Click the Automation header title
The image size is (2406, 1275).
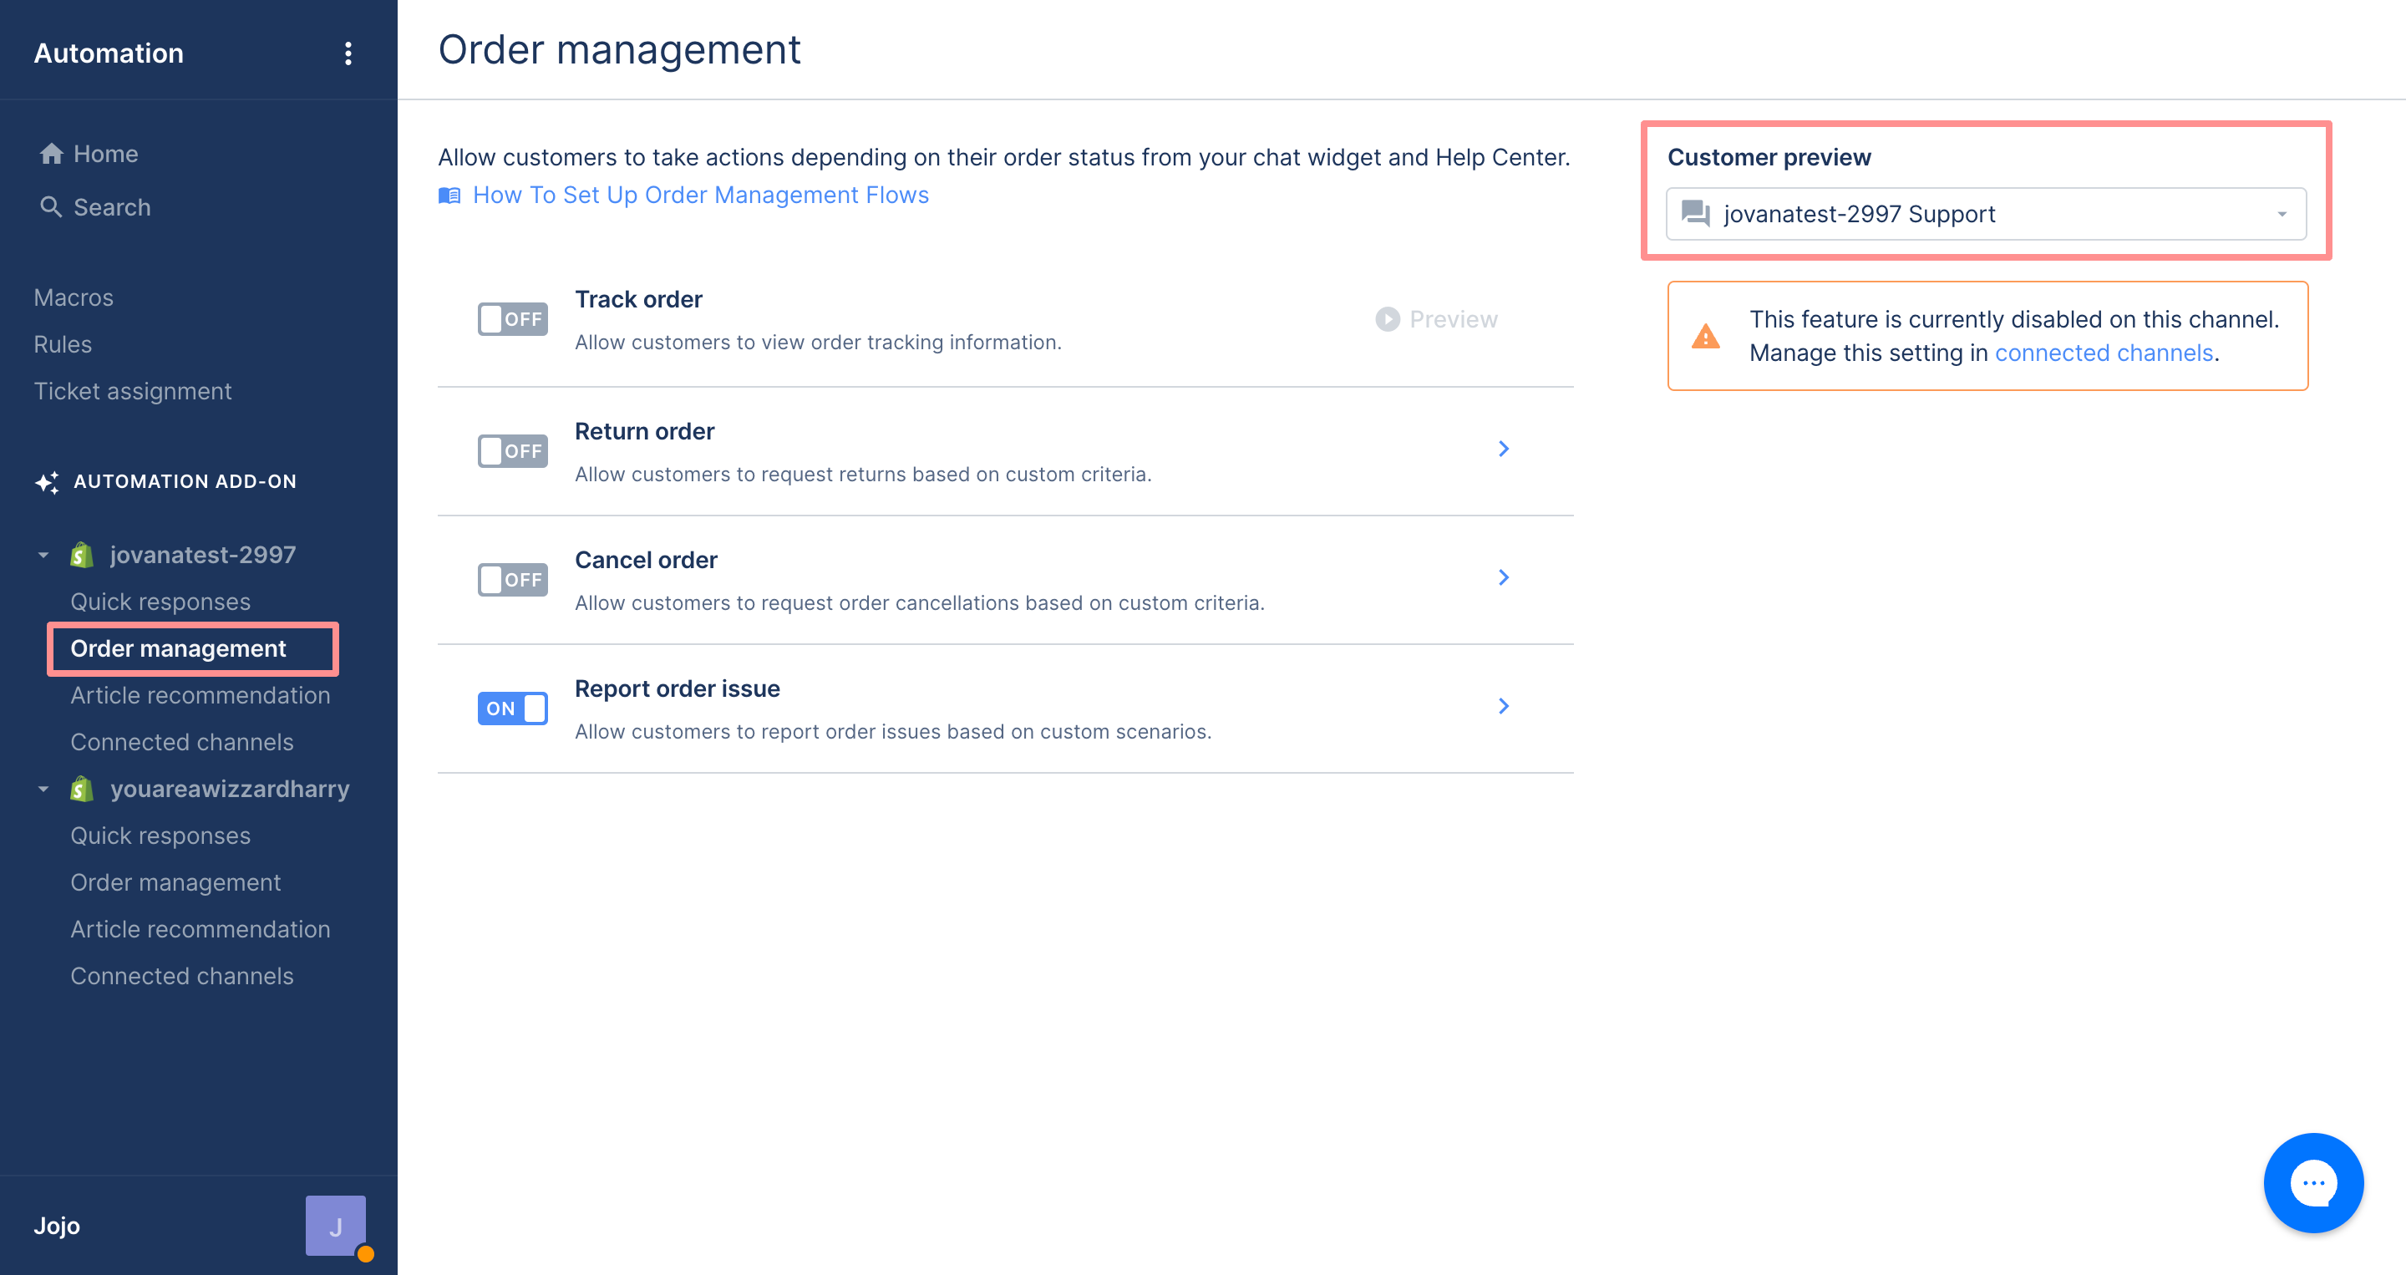(109, 53)
